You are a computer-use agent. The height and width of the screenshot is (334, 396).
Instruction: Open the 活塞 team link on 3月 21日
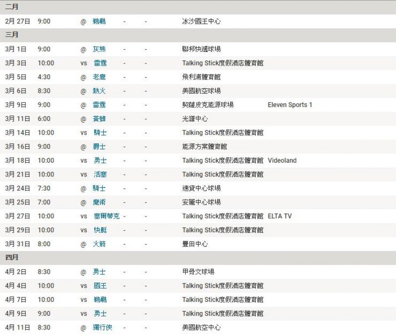click(100, 174)
